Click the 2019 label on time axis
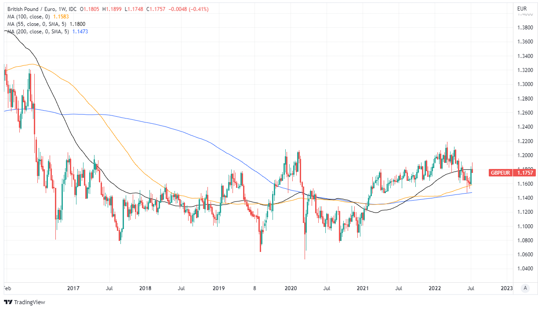The height and width of the screenshot is (309, 538). click(x=218, y=288)
